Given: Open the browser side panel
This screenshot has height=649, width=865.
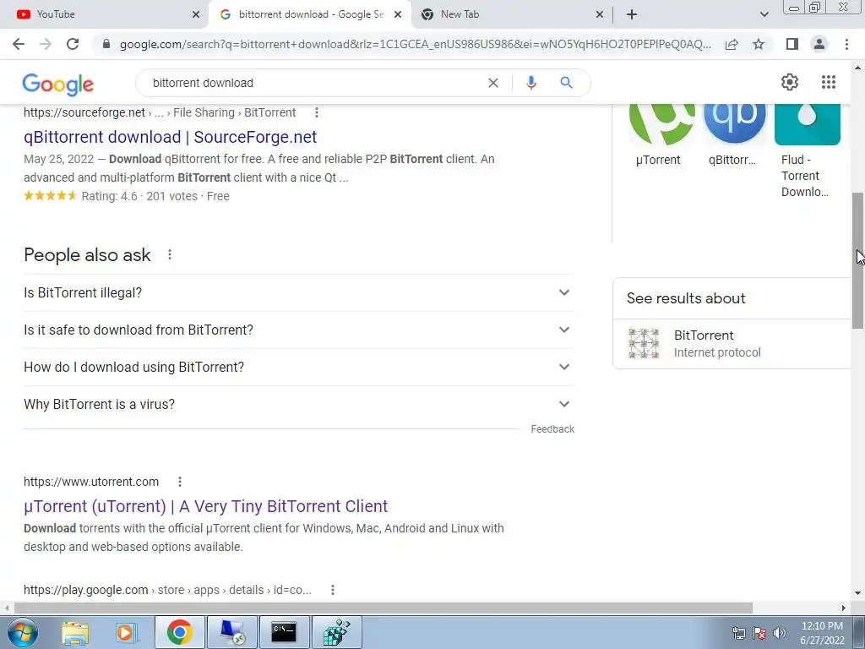Looking at the screenshot, I should (x=792, y=44).
